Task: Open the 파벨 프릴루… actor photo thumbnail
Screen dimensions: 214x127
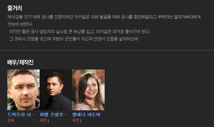Action: tap(56, 90)
